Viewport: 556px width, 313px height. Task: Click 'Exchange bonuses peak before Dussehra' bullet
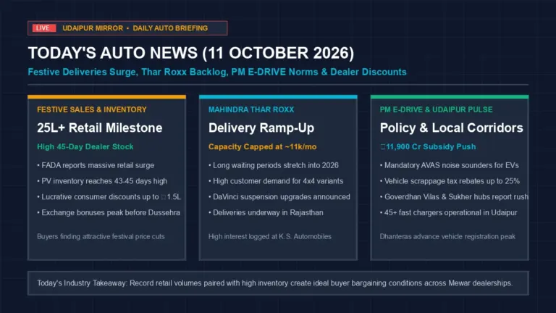[109, 212]
